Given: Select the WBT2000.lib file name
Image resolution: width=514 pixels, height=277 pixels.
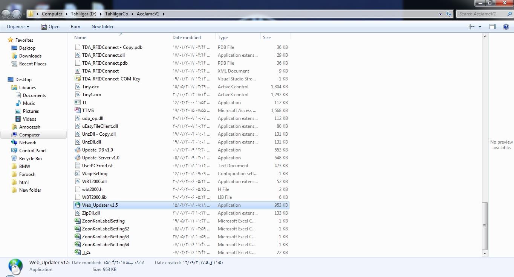Looking at the screenshot, I should [x=94, y=197].
